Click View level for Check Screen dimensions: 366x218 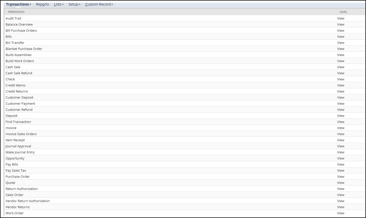[x=341, y=79]
